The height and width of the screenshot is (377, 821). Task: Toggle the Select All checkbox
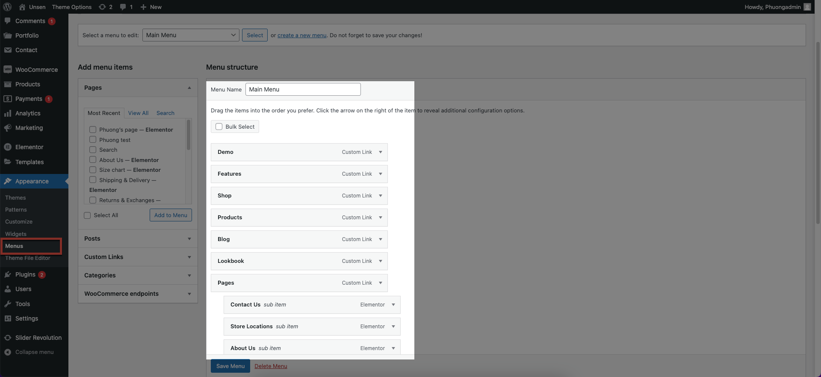(x=87, y=215)
